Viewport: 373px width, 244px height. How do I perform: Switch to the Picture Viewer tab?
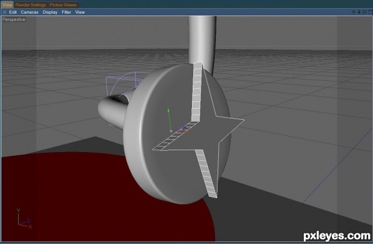coord(63,5)
